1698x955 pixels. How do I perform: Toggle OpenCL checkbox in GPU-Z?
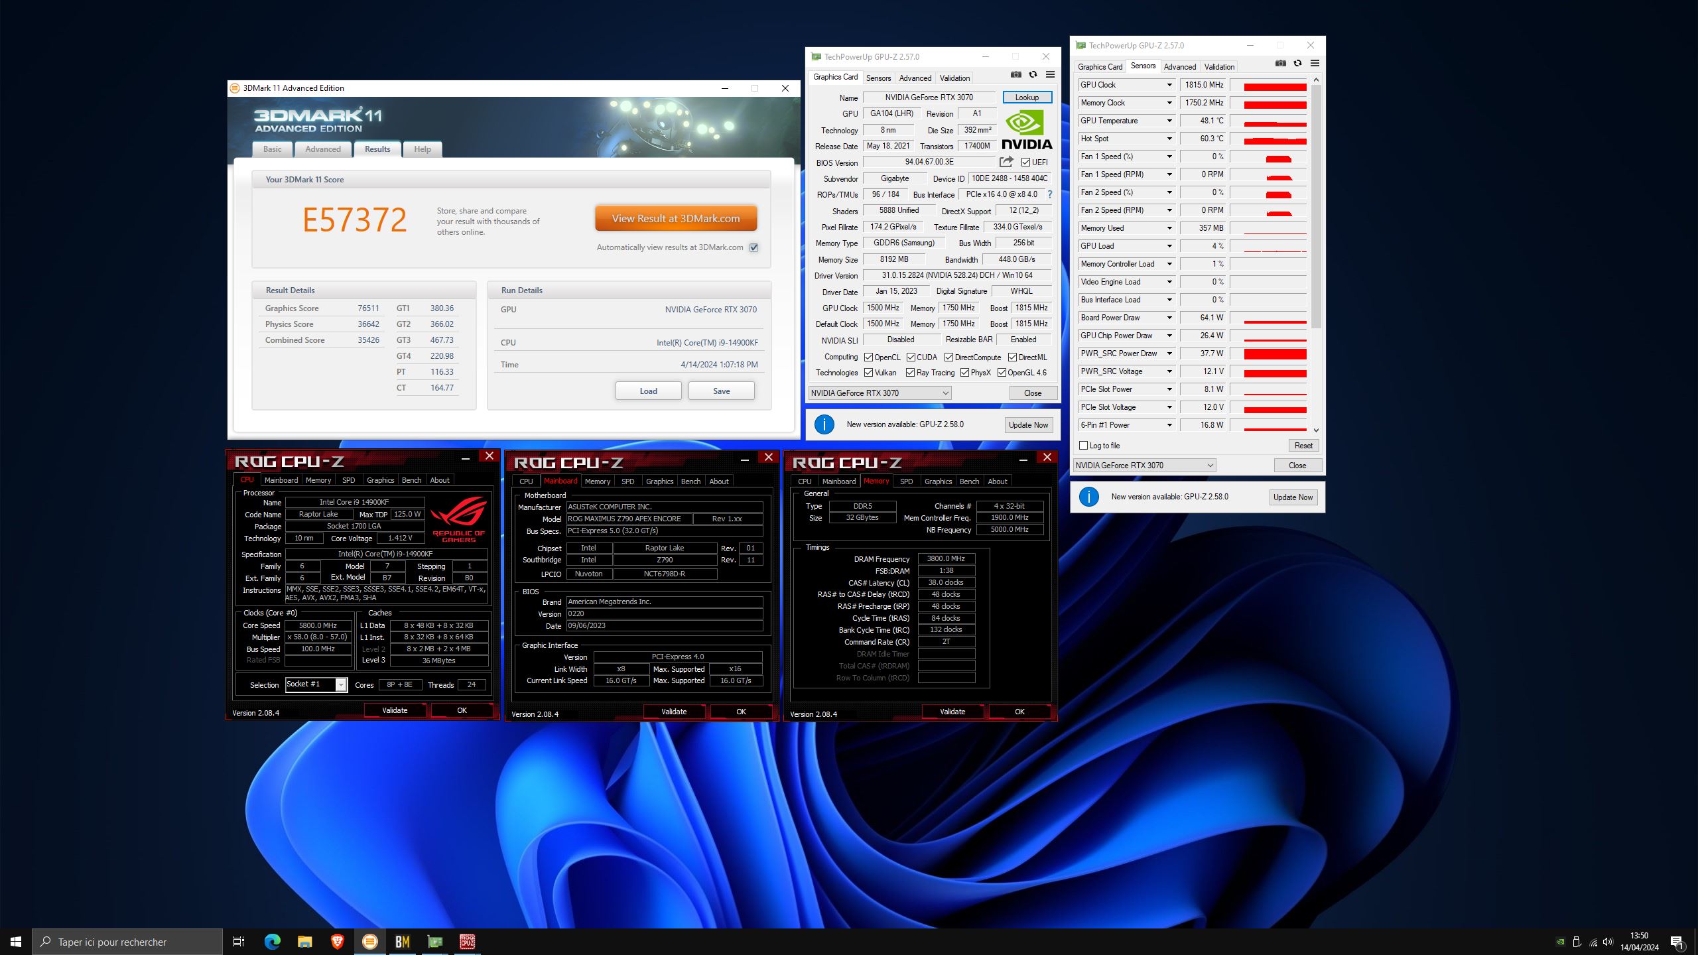[x=868, y=357]
